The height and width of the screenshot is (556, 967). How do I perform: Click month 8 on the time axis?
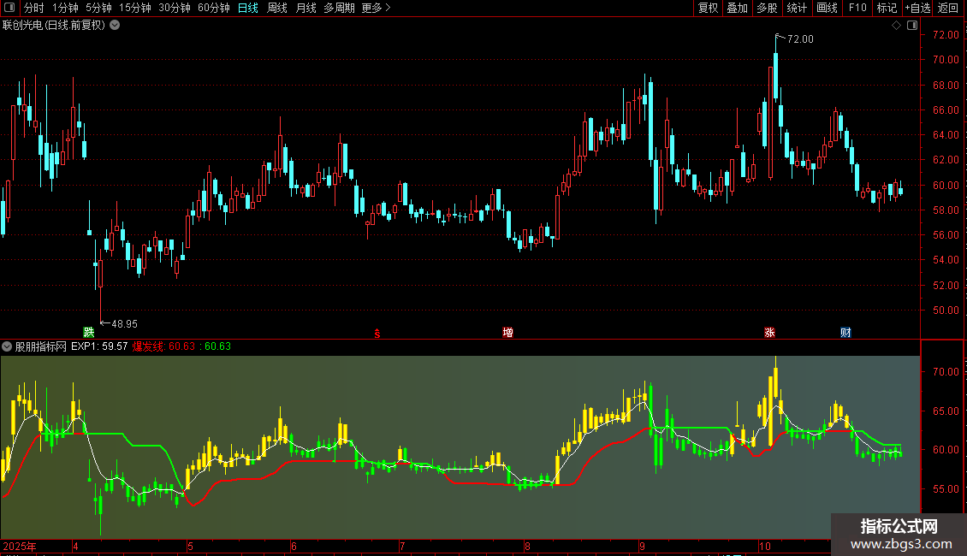point(527,546)
